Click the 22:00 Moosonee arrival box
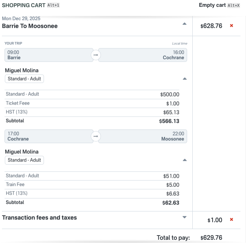Viewport: 246px width, 243px height. [x=143, y=136]
